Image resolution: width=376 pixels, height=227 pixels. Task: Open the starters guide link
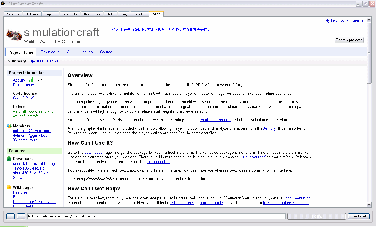coord(211,203)
